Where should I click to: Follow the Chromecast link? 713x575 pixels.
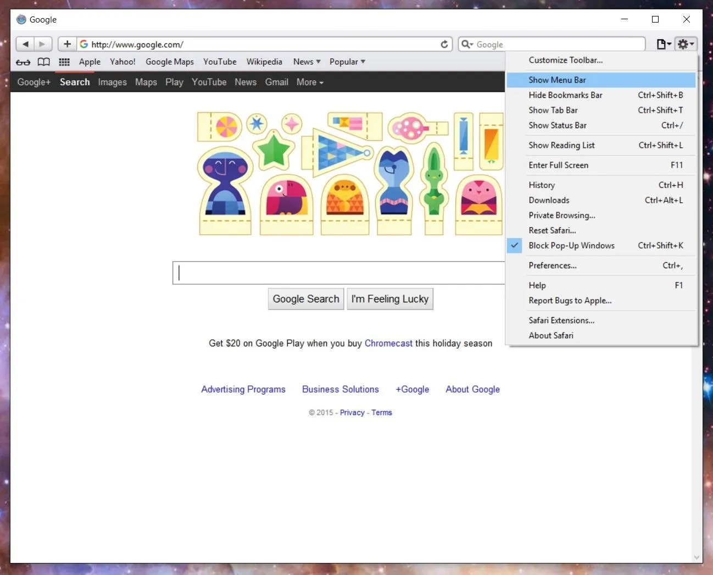click(x=388, y=343)
